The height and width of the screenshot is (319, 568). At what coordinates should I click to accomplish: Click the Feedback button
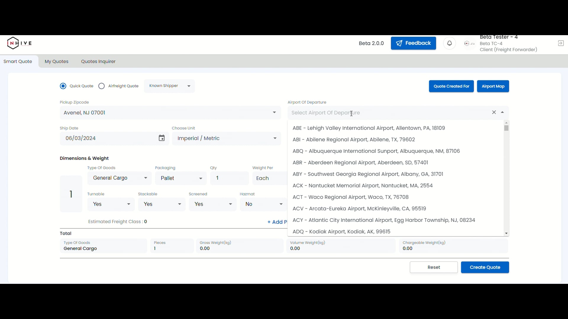413,43
